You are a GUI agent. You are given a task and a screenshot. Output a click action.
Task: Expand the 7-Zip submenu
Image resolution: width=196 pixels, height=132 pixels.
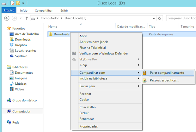tap(138, 65)
